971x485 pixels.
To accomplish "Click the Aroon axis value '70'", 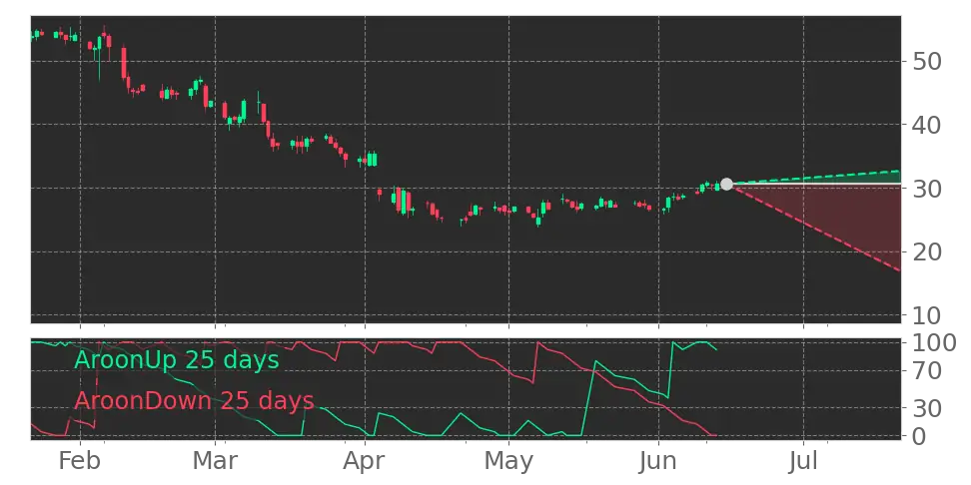I will pos(925,371).
